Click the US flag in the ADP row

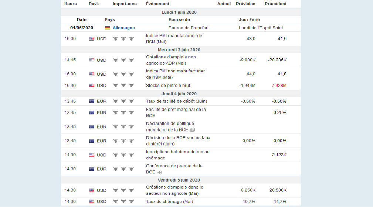click(92, 60)
